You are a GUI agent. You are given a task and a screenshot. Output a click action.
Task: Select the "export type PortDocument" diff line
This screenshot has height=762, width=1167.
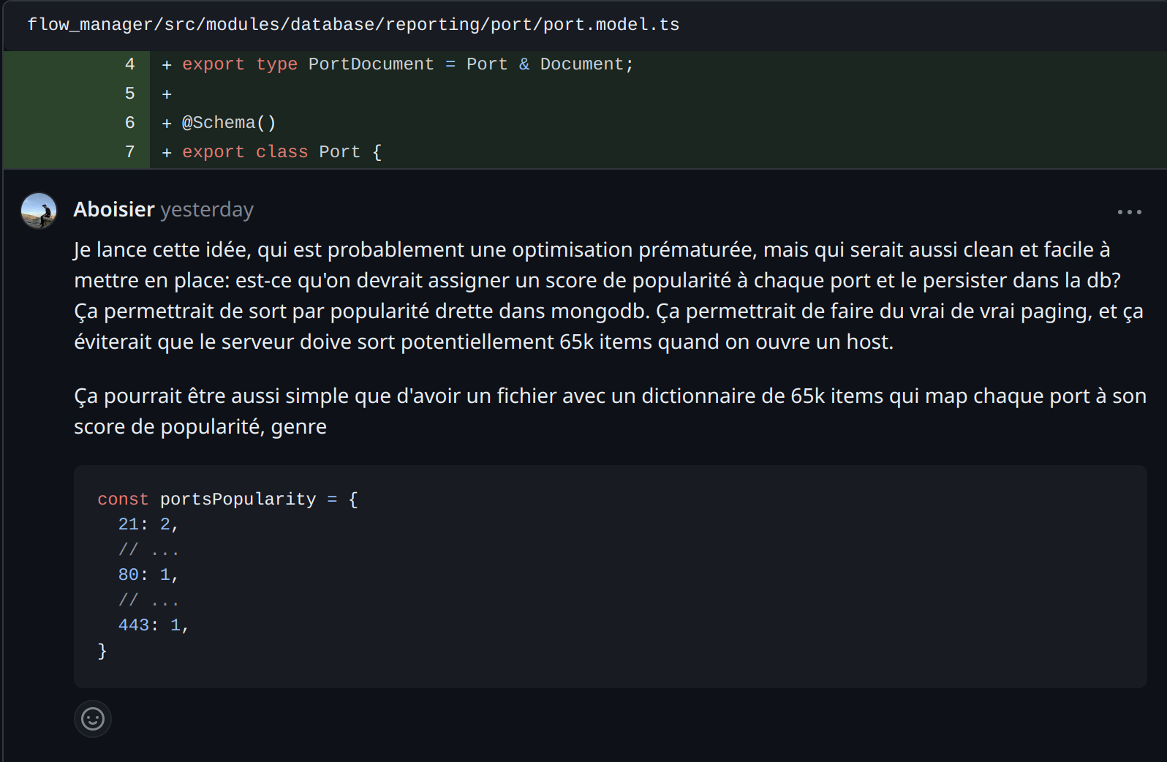[407, 64]
